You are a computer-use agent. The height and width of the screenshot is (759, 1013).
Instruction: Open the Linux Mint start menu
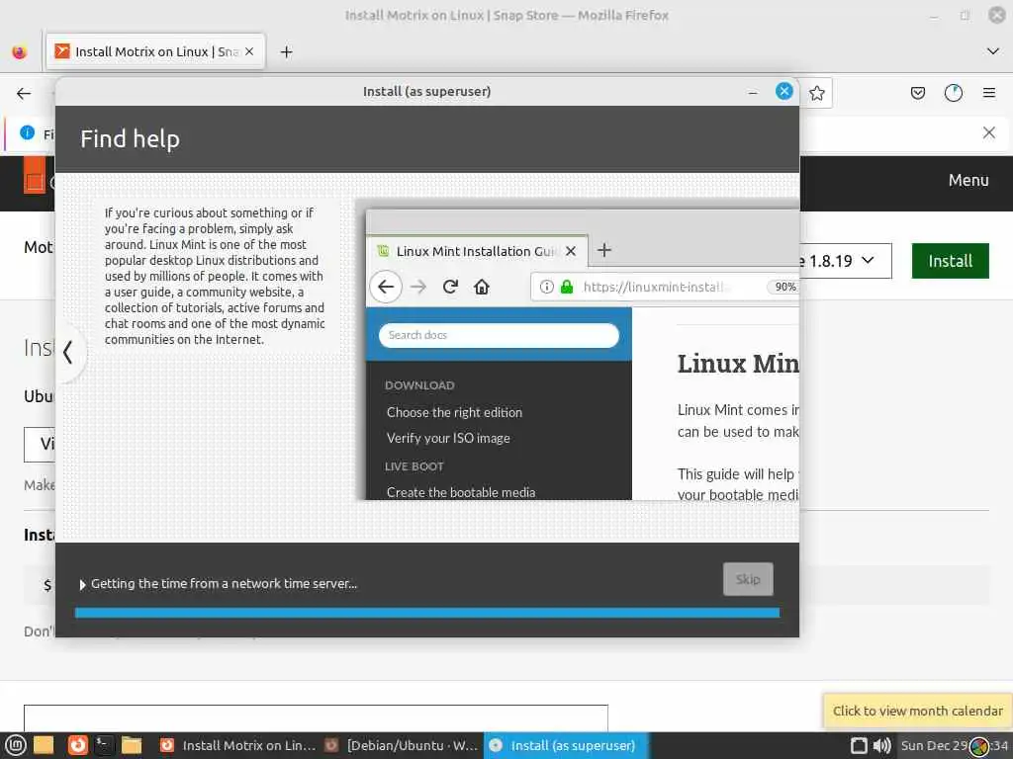click(15, 745)
